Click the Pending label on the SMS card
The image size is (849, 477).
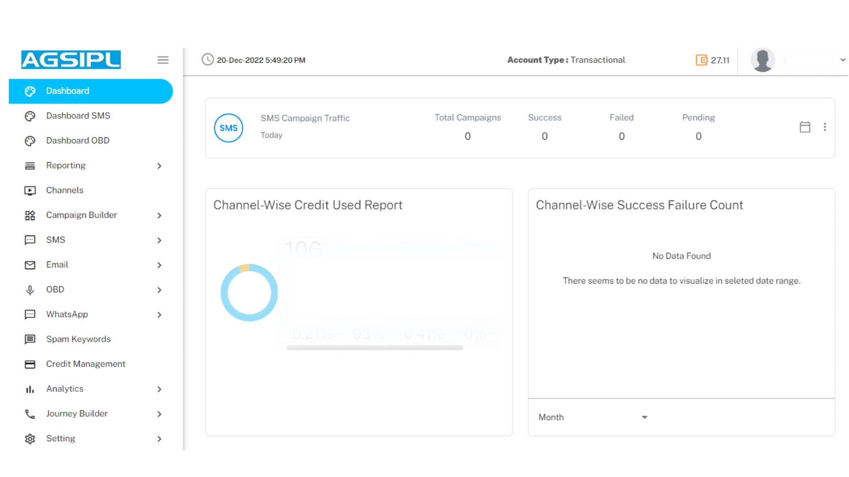[x=698, y=118]
